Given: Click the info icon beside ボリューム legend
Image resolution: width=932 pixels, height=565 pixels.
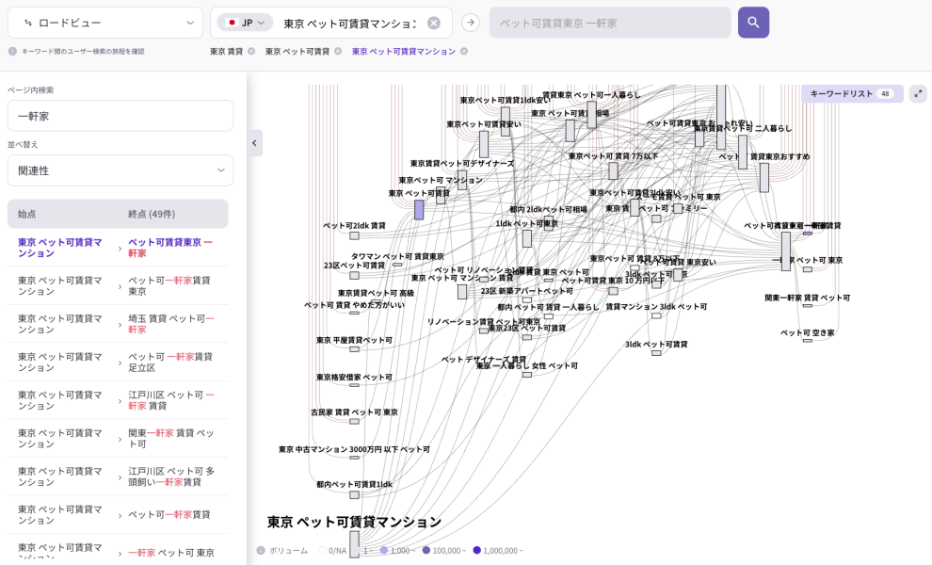Looking at the screenshot, I should [261, 550].
